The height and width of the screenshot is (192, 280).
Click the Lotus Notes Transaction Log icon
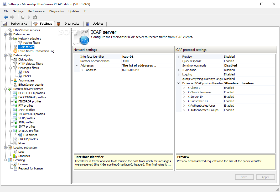click(15, 51)
